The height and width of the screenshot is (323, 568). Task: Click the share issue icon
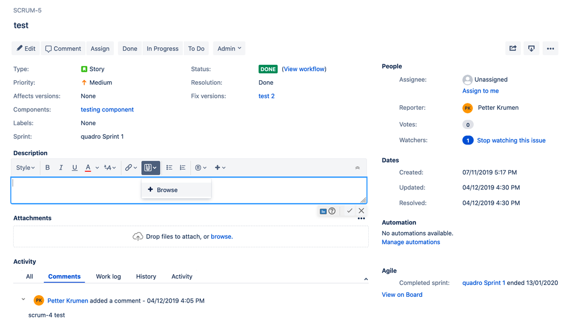point(513,48)
